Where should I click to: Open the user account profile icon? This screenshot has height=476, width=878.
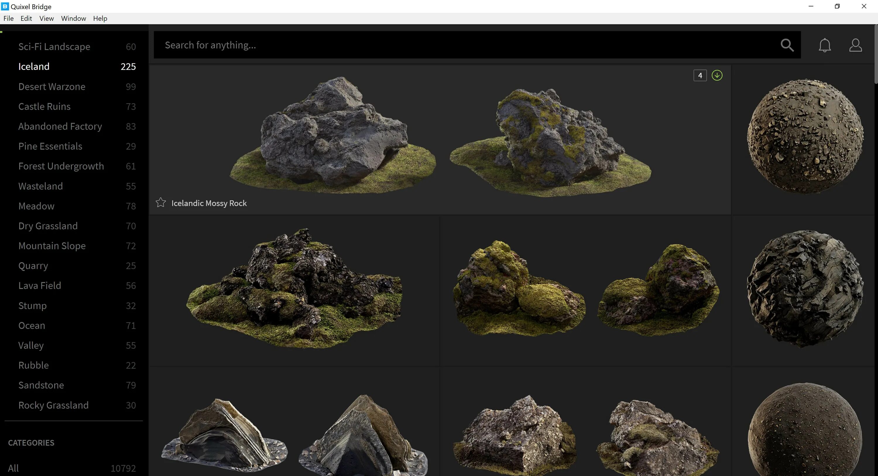coord(855,45)
